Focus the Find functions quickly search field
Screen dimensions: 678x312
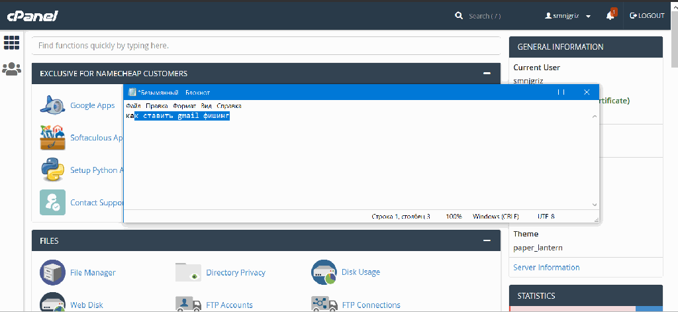click(x=265, y=46)
